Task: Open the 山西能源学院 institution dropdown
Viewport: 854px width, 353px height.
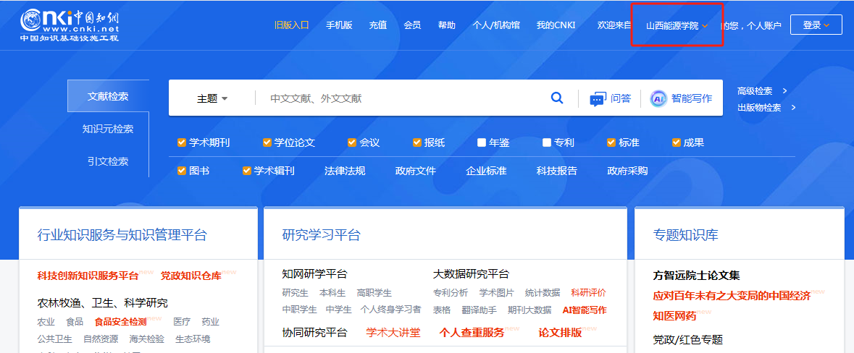Action: tap(677, 25)
